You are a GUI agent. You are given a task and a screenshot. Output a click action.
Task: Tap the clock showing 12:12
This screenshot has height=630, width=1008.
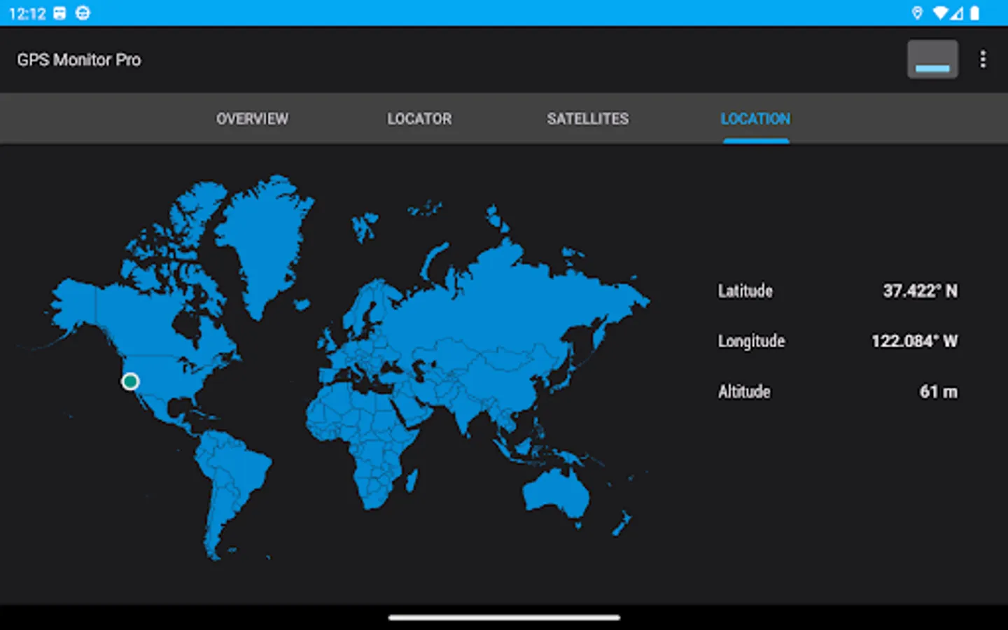point(27,13)
